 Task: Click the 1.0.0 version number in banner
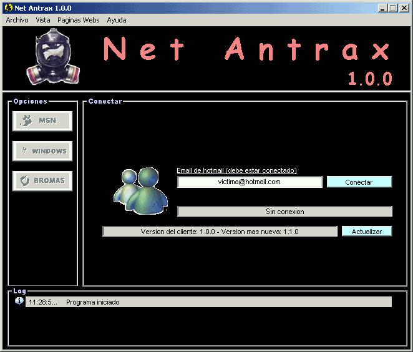(x=369, y=79)
